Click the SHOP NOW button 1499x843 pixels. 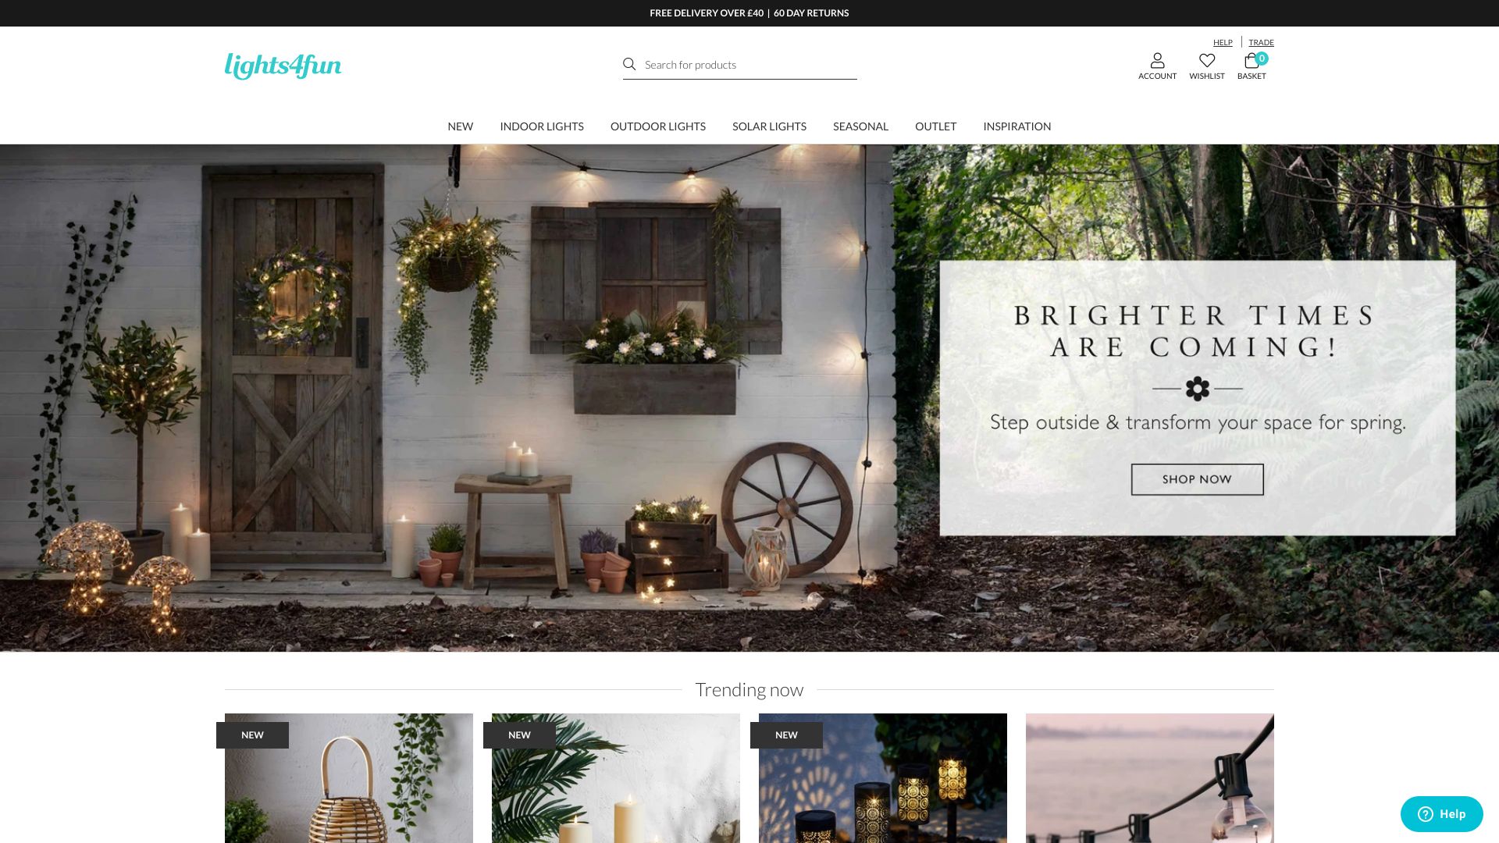[1198, 478]
